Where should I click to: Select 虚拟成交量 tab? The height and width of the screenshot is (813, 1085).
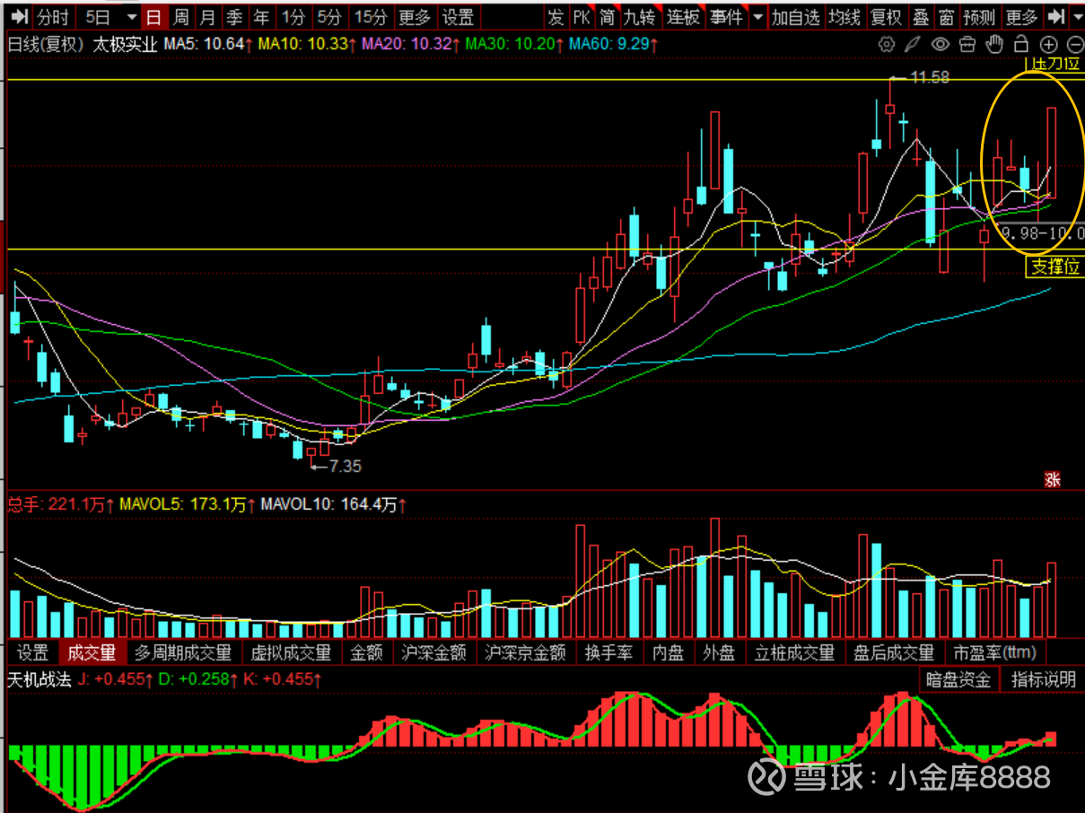[x=291, y=652]
